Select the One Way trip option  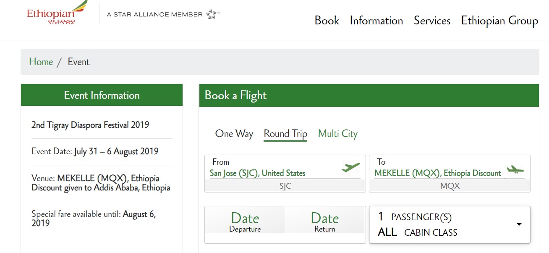(234, 134)
